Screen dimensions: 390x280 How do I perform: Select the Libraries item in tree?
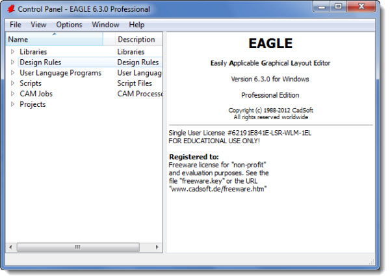[x=33, y=51]
